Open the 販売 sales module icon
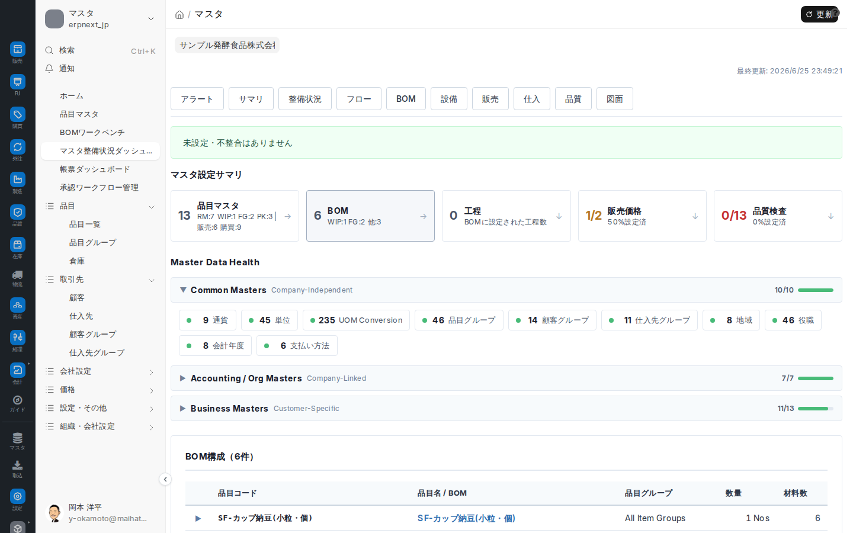The width and height of the screenshot is (853, 533). pos(18,49)
